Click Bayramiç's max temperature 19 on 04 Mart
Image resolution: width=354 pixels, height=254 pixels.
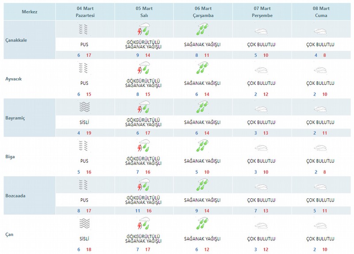pyautogui.click(x=89, y=133)
